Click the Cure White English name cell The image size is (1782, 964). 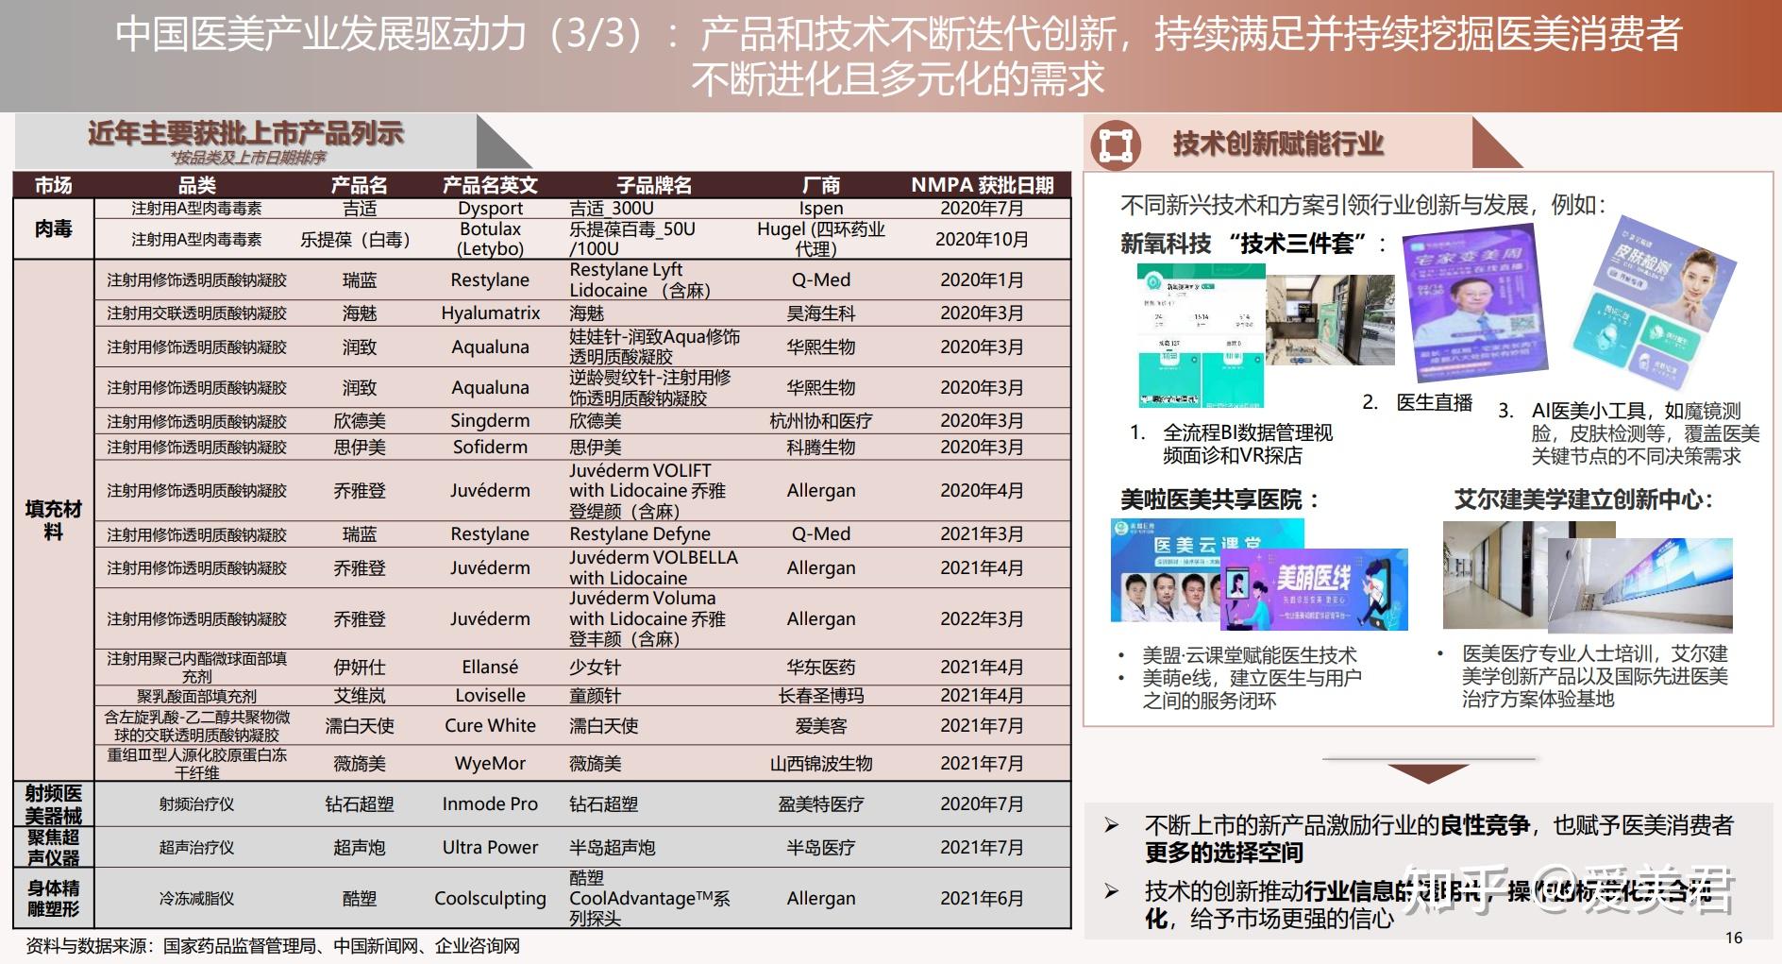[x=490, y=725]
